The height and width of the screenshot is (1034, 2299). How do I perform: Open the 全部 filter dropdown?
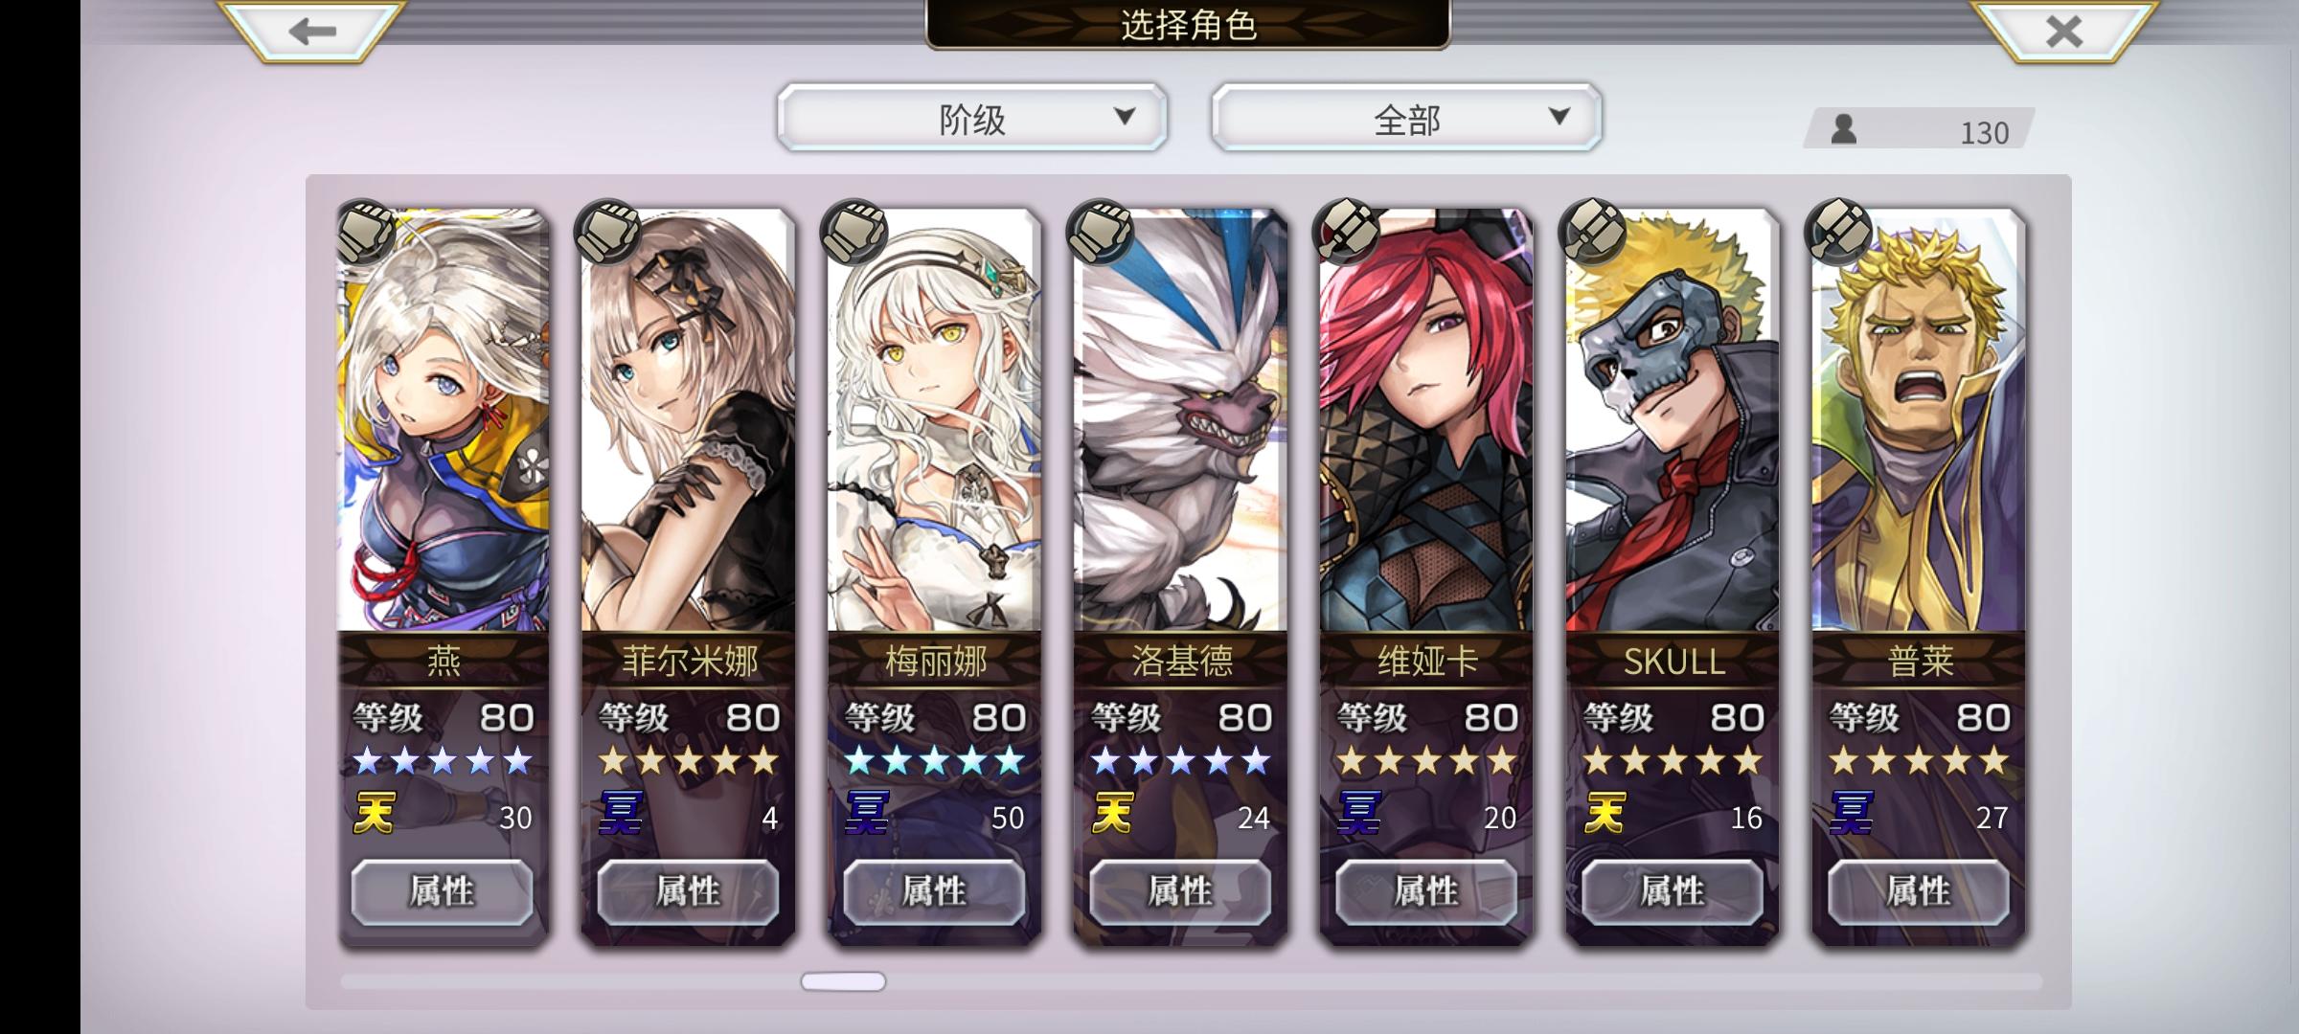coord(1406,117)
